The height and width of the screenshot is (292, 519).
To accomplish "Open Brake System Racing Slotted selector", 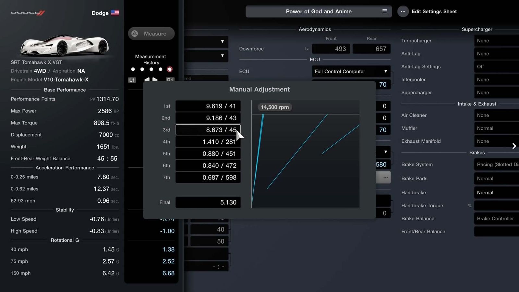I will [x=496, y=164].
